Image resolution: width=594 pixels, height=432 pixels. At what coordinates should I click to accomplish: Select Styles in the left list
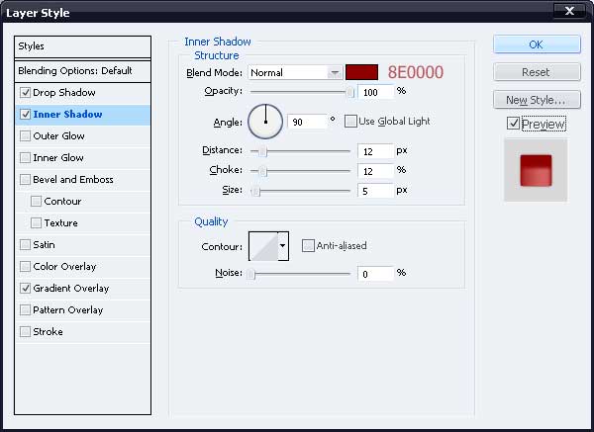click(x=82, y=46)
